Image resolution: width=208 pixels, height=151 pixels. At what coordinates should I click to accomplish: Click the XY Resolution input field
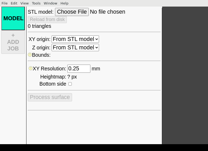79,69
